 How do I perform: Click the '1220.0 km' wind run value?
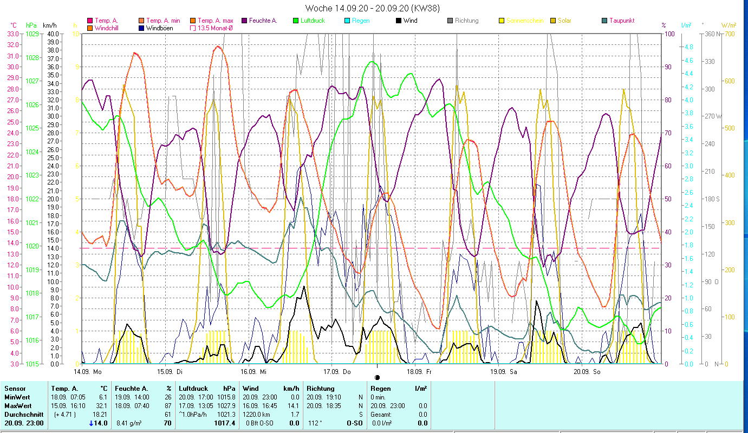tap(257, 414)
